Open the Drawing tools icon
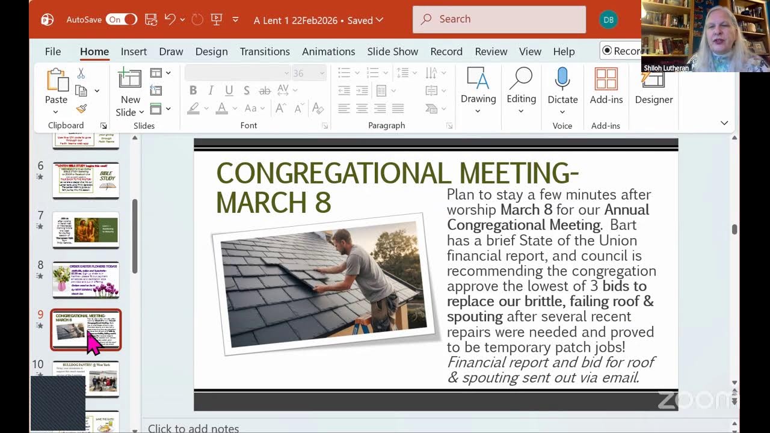770x433 pixels. tap(478, 79)
